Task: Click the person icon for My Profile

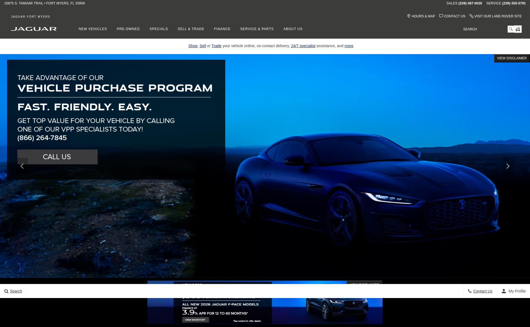Action: 504,291
